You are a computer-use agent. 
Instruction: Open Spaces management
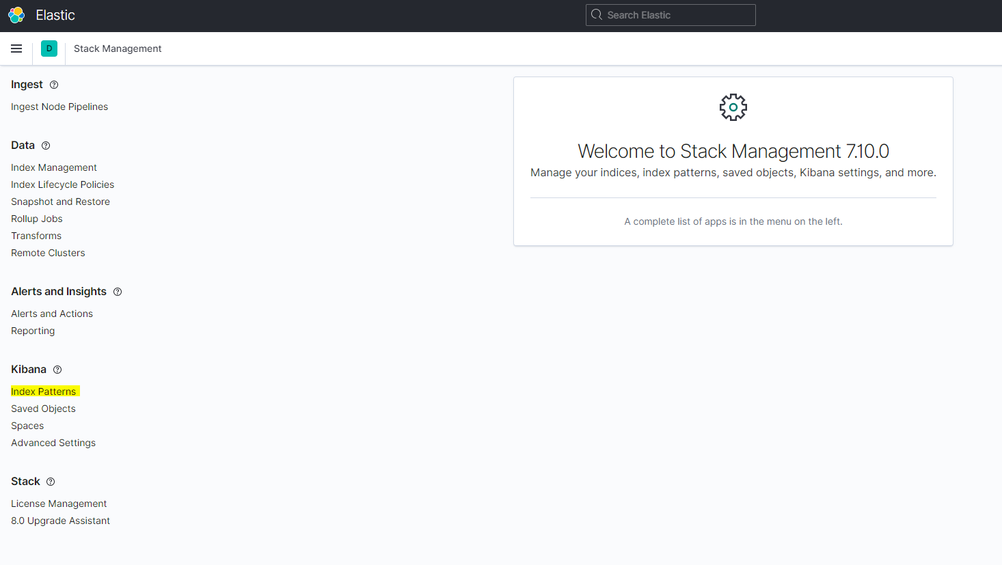[x=27, y=426]
